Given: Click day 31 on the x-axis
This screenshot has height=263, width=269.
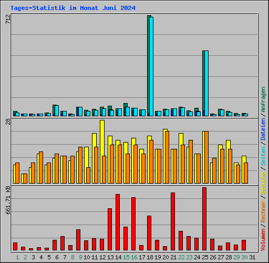Looking at the screenshot, I should pyautogui.click(x=252, y=257).
